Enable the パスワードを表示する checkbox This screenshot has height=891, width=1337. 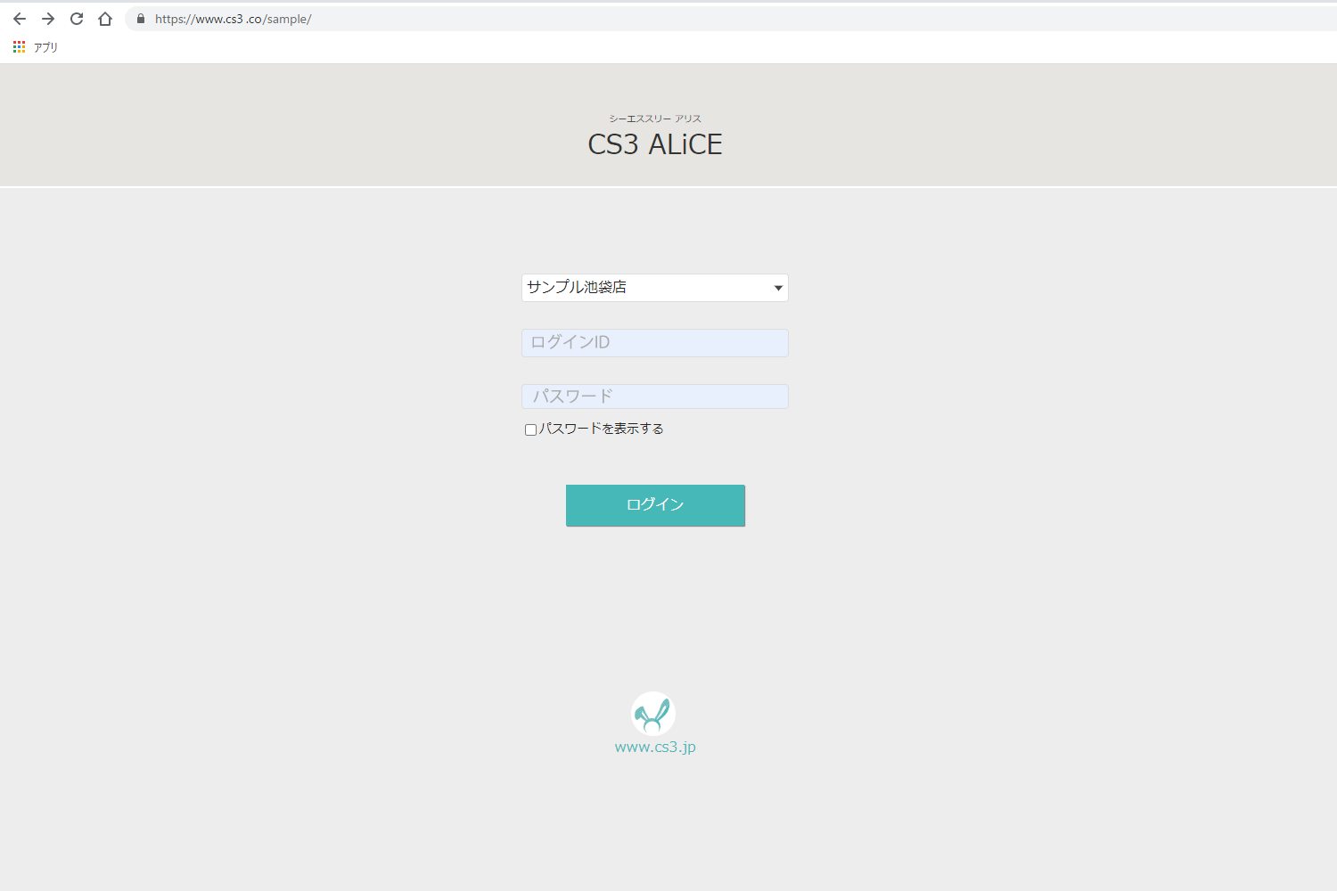530,429
